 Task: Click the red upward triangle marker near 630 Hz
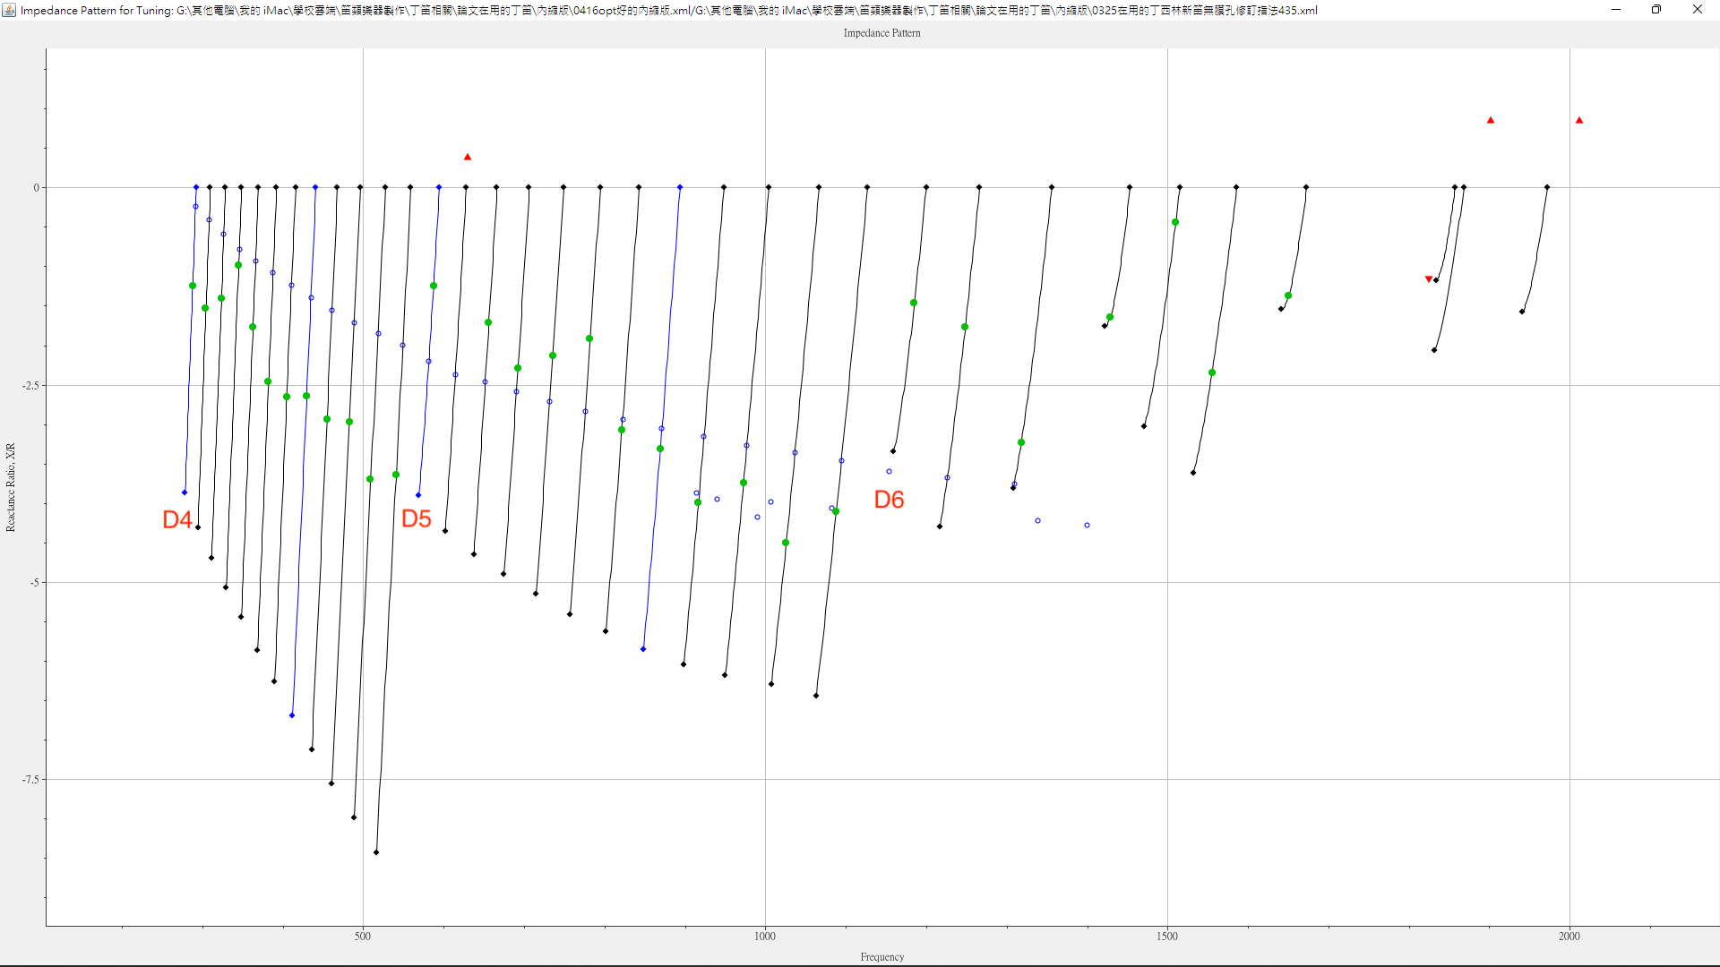coord(468,157)
